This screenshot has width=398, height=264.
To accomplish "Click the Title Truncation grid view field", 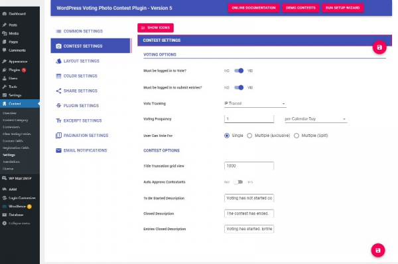I will point(249,166).
